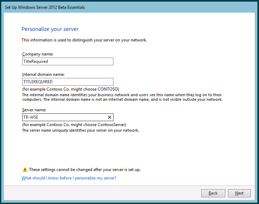Open the 'What should I know' help link
The height and width of the screenshot is (204, 259).
pyautogui.click(x=69, y=178)
